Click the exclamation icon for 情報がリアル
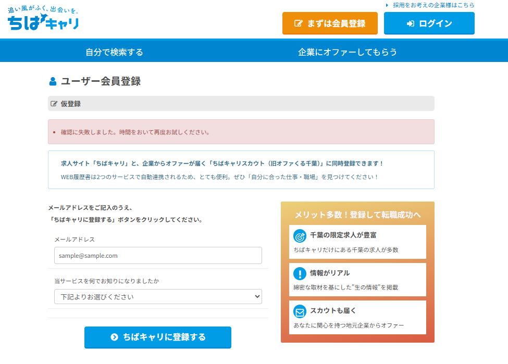This screenshot has width=508, height=364. [x=300, y=273]
